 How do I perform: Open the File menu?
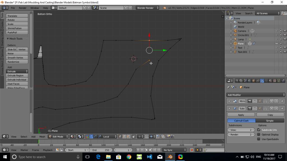click(x=13, y=8)
